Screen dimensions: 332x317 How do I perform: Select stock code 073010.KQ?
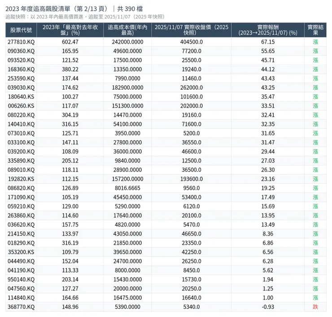21,133
